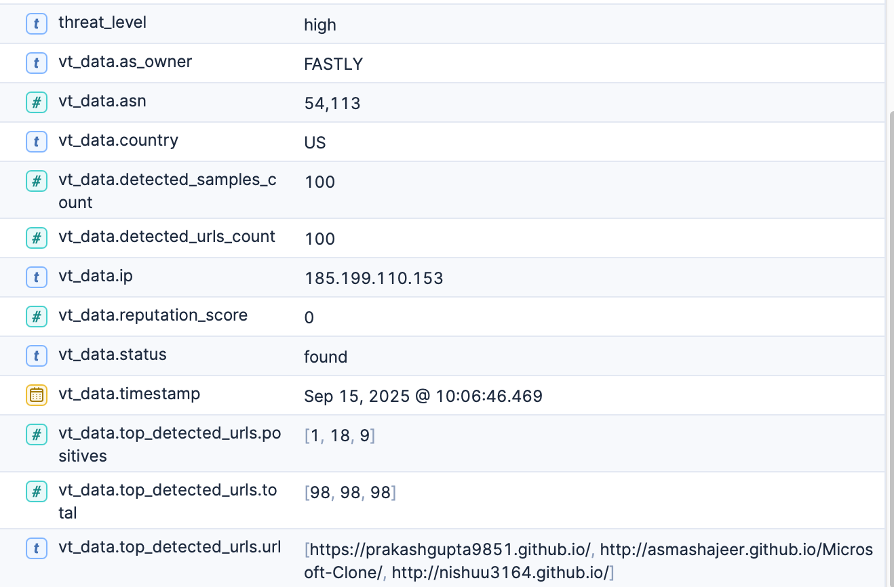Click the number icon beside vt_data.detected_urls_count
Image resolution: width=894 pixels, height=587 pixels.
pyautogui.click(x=36, y=238)
